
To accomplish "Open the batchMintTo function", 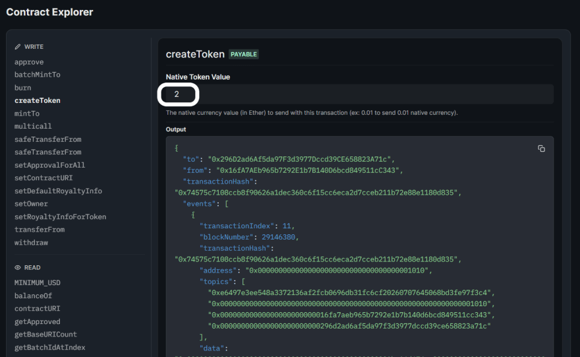I will point(38,75).
